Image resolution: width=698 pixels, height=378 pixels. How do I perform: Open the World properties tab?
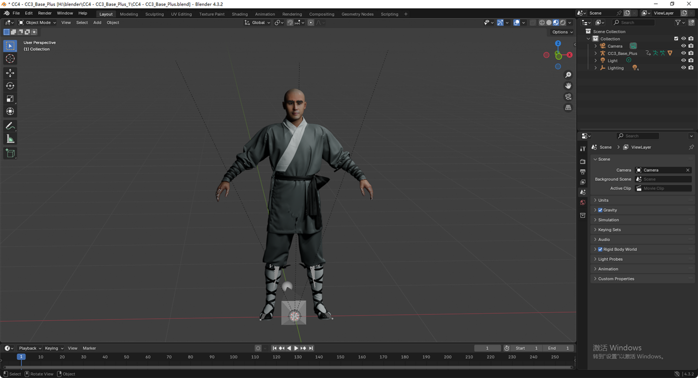tap(583, 202)
